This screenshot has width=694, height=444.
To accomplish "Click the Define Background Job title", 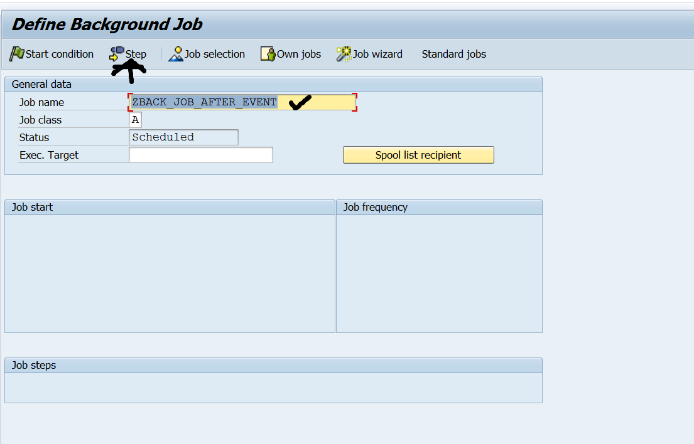I will [107, 24].
